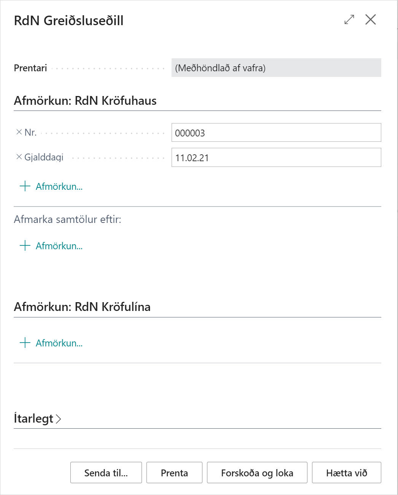Click the plus icon under Afmarka samtölur eftir
Viewport: 398px width, 495px height.
coord(24,246)
